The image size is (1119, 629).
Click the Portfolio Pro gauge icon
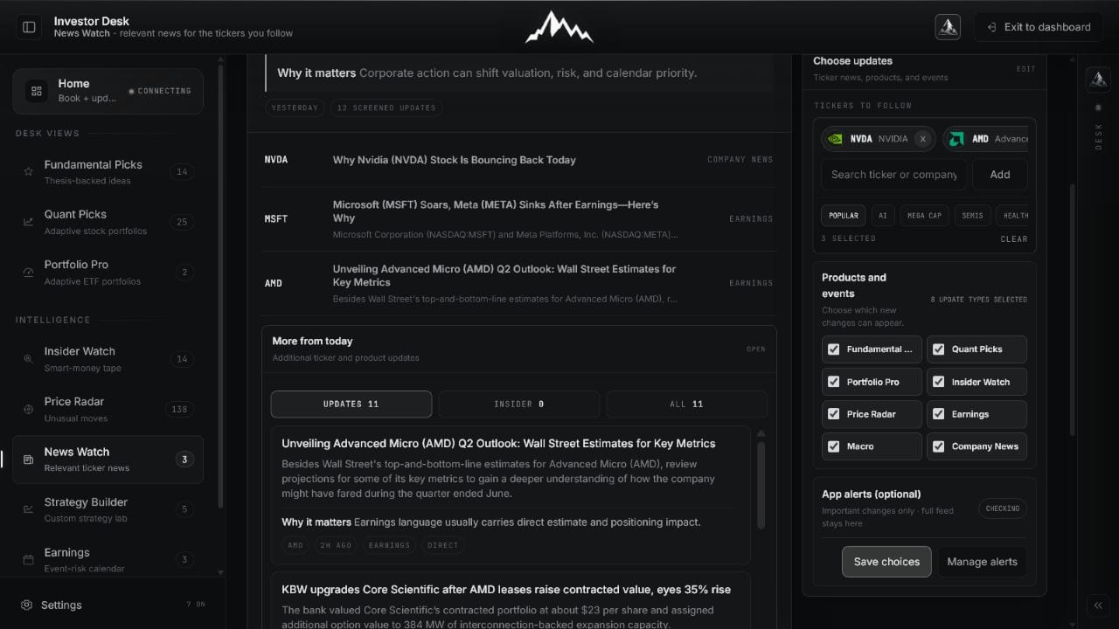[x=28, y=273]
